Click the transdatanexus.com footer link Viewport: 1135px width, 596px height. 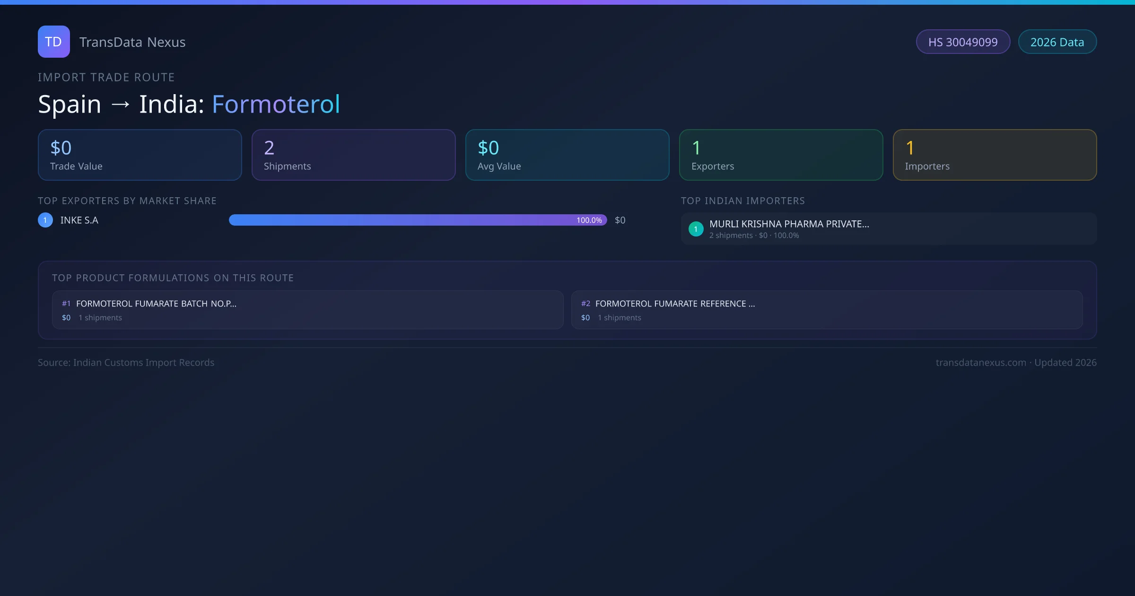coord(980,362)
